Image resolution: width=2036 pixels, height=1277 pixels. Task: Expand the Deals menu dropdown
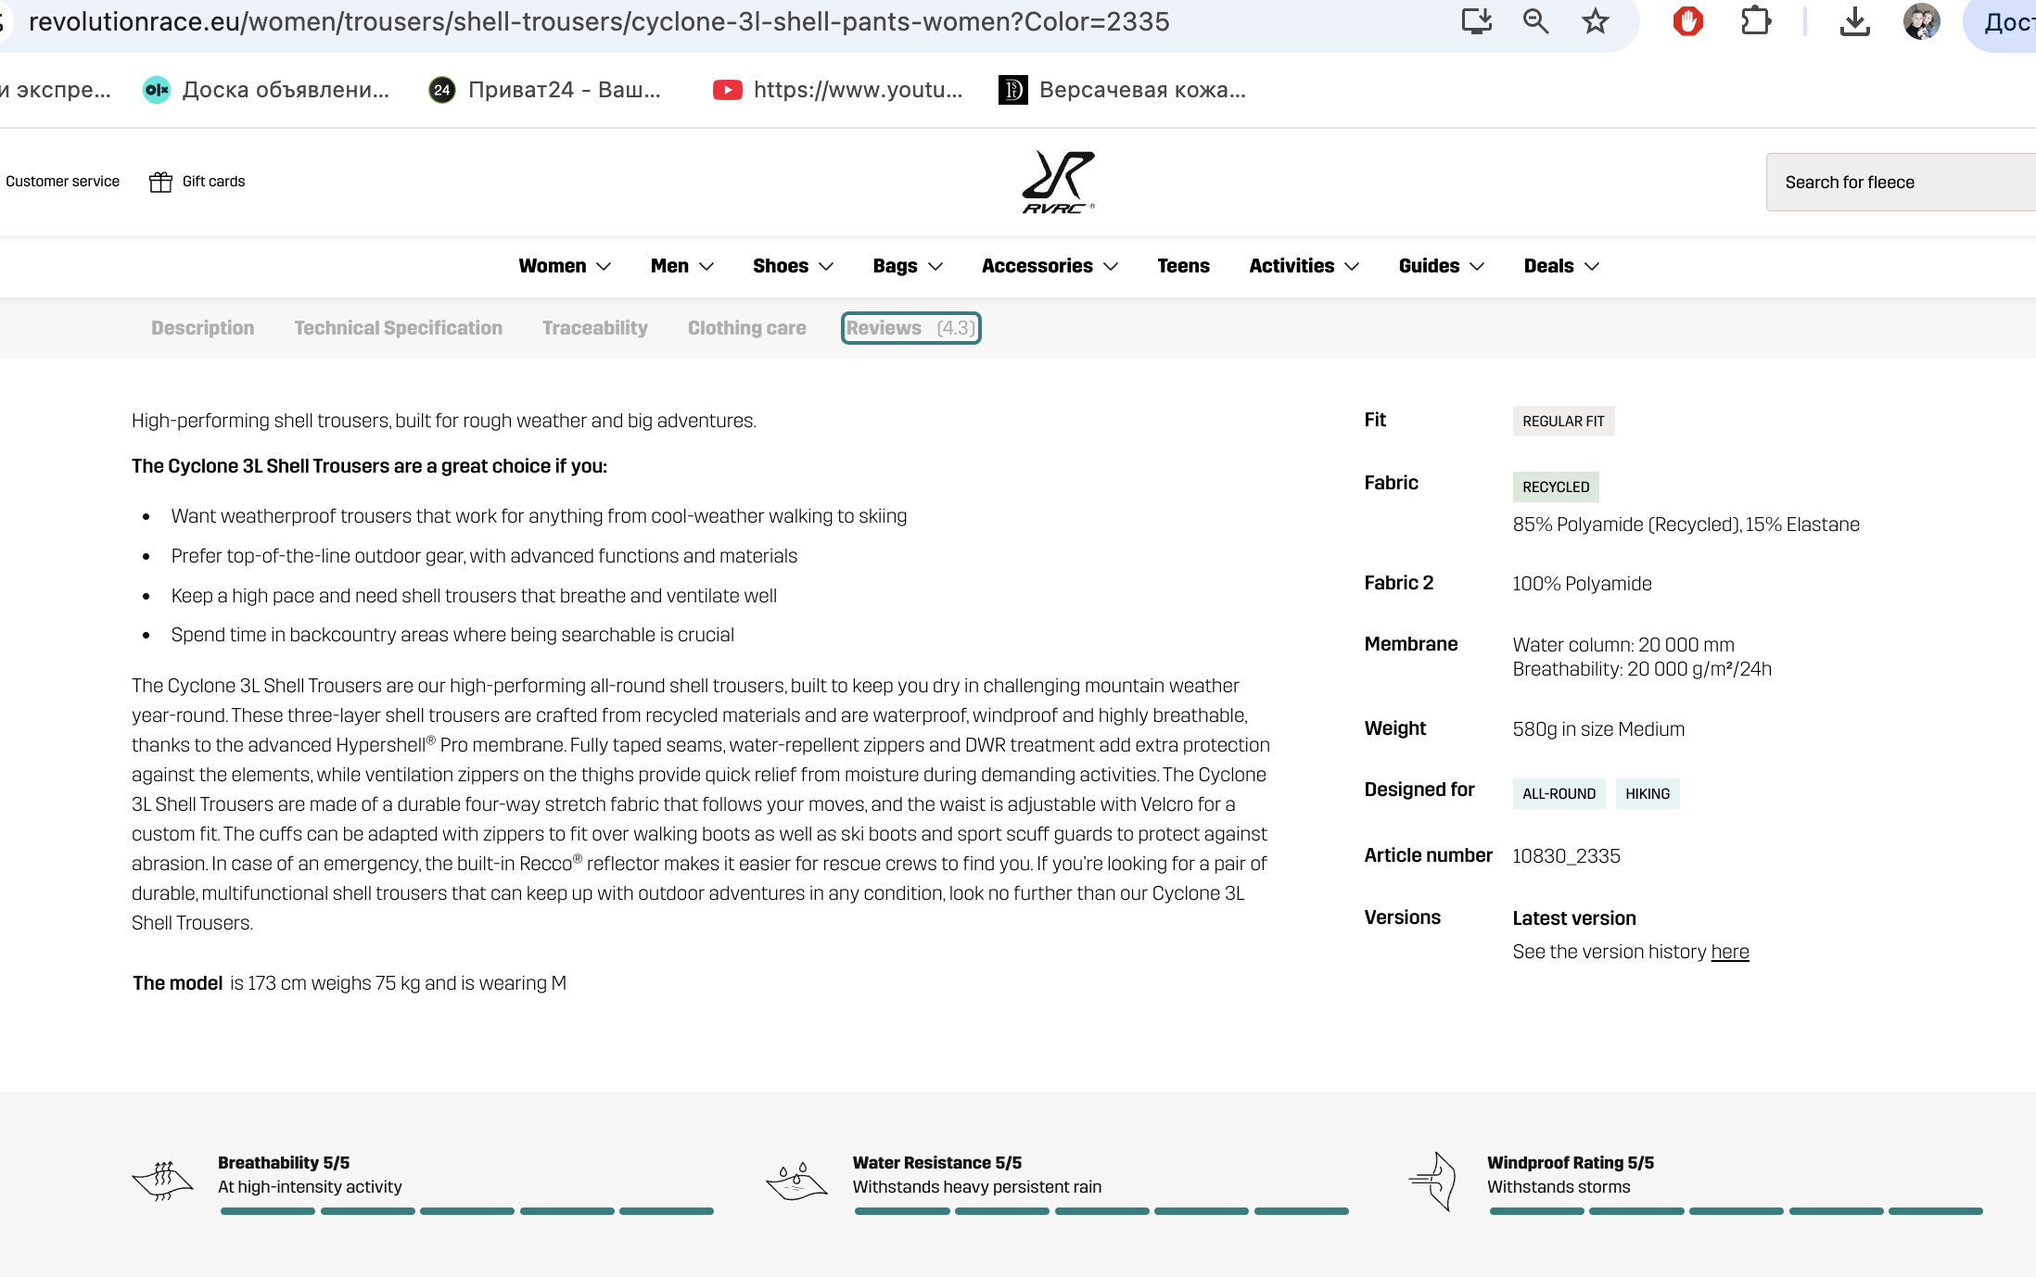[1561, 266]
